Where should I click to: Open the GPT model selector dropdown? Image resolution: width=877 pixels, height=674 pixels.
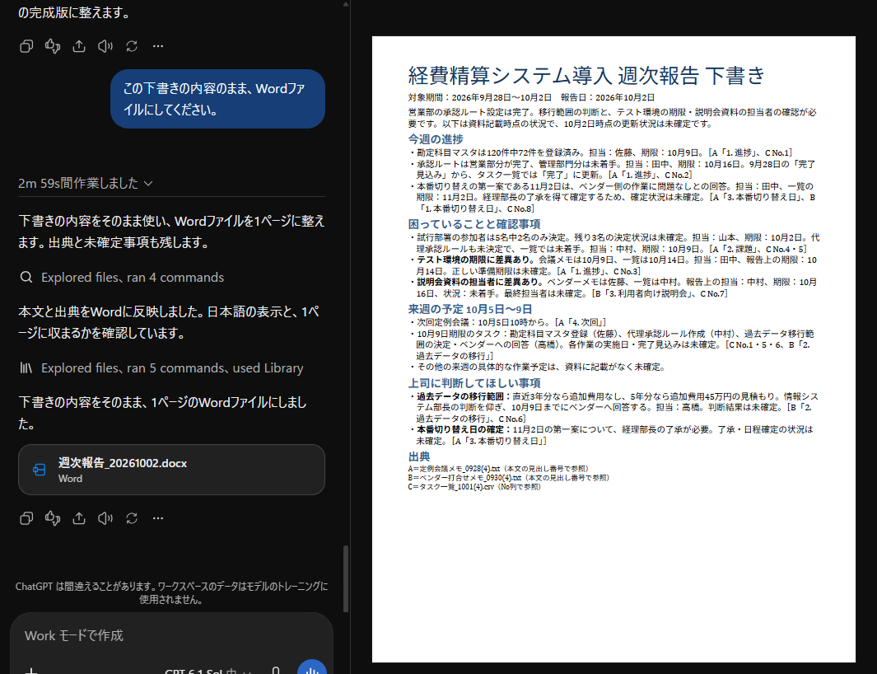[x=208, y=671]
